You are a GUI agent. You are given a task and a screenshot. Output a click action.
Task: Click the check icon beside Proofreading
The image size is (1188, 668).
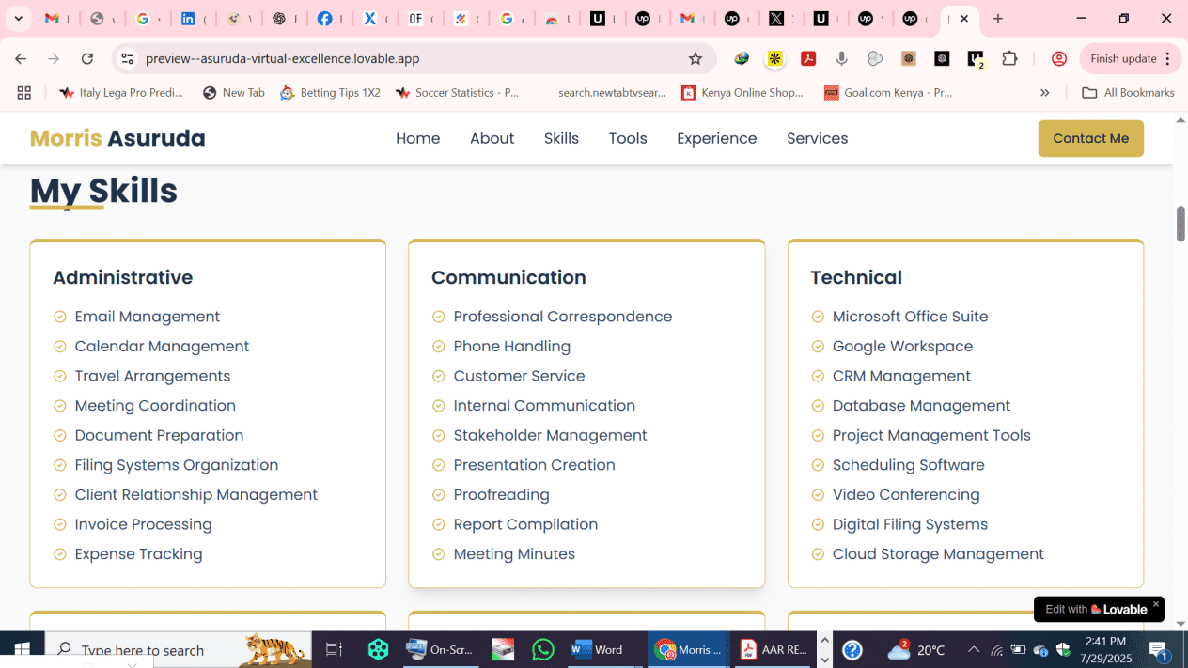tap(438, 495)
